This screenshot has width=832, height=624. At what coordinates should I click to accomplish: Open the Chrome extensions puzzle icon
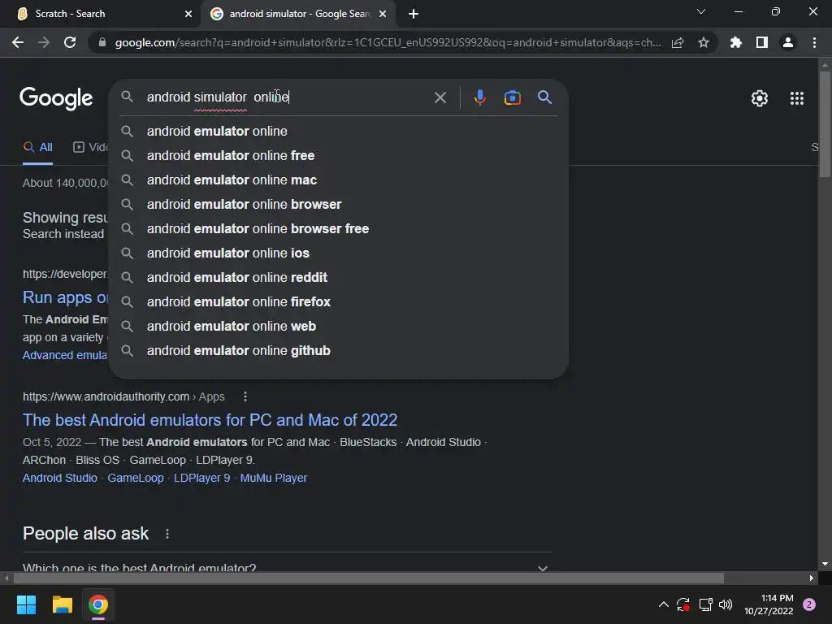coord(735,42)
